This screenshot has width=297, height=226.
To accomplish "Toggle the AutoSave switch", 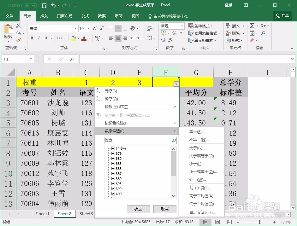I will click(31, 6).
